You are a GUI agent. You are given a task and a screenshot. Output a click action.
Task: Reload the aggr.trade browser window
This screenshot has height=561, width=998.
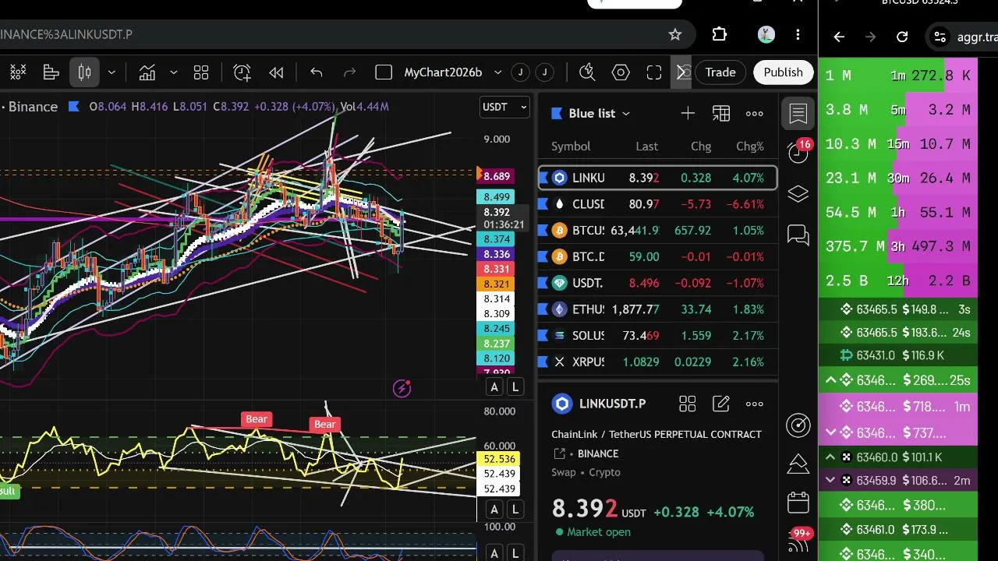[902, 37]
